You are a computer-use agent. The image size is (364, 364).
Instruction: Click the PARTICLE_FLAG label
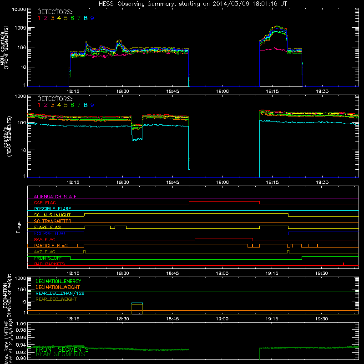(51, 246)
